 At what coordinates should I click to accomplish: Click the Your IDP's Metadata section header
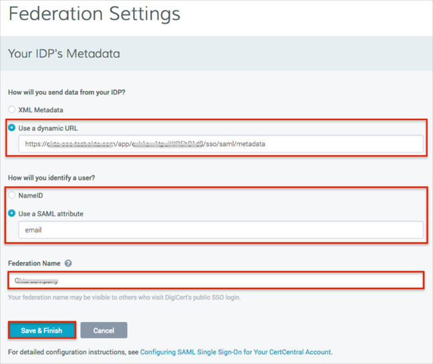[x=64, y=54]
